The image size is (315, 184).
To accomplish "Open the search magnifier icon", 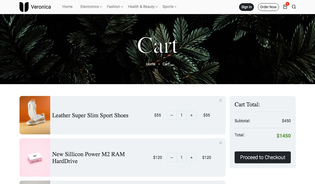I will [x=294, y=7].
